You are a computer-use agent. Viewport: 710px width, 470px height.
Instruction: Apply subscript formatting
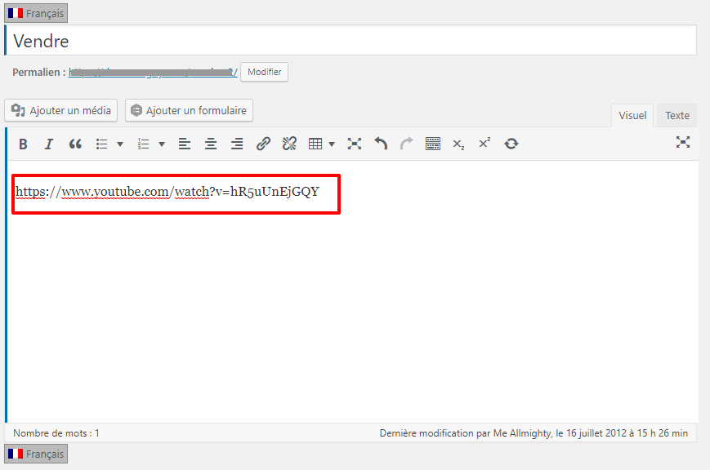click(x=458, y=144)
